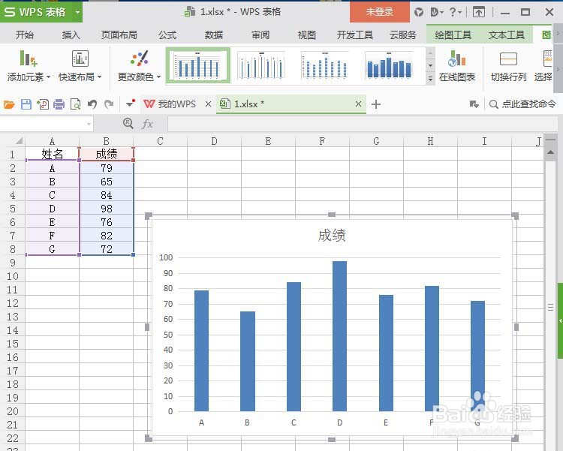Expand the chart styles gallery dropdown
Viewport: 563px width, 451px height.
tap(431, 79)
